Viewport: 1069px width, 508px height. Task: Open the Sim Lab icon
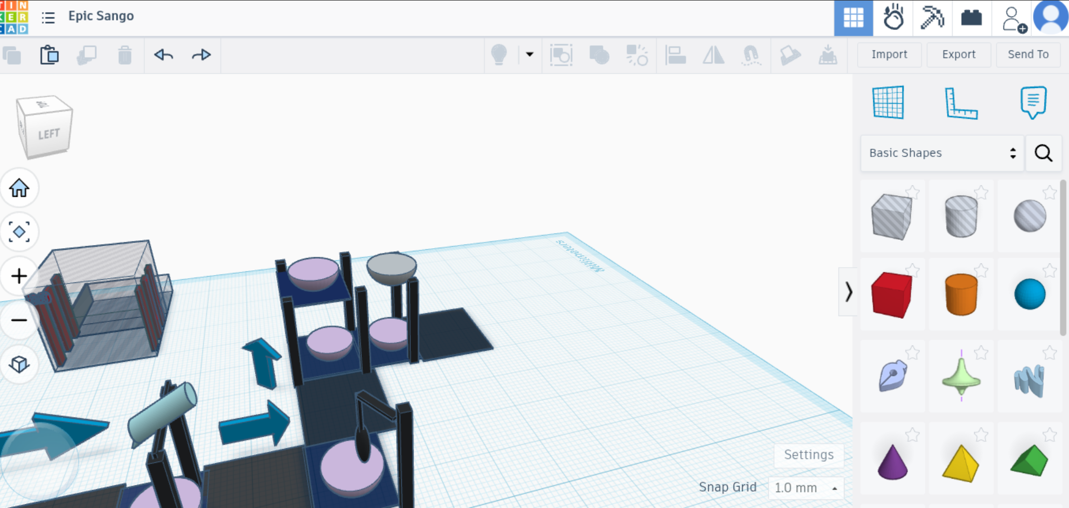point(893,18)
